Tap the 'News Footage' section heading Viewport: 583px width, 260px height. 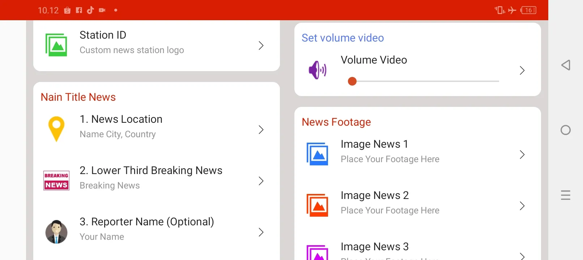[336, 122]
